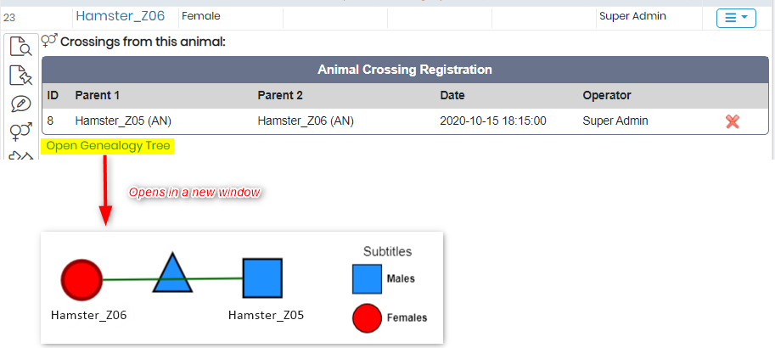This screenshot has height=348, width=775.
Task: Delete crossing 8 with red X
Action: coord(733,121)
